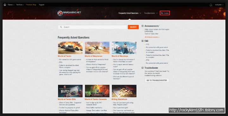Open the World of Warships thumbnail
This screenshot has height=116, width=228.
[x=124, y=48]
